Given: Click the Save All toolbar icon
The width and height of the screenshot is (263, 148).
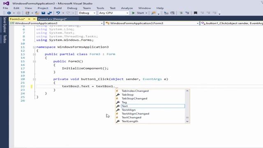Looking at the screenshot, I should (50, 13).
